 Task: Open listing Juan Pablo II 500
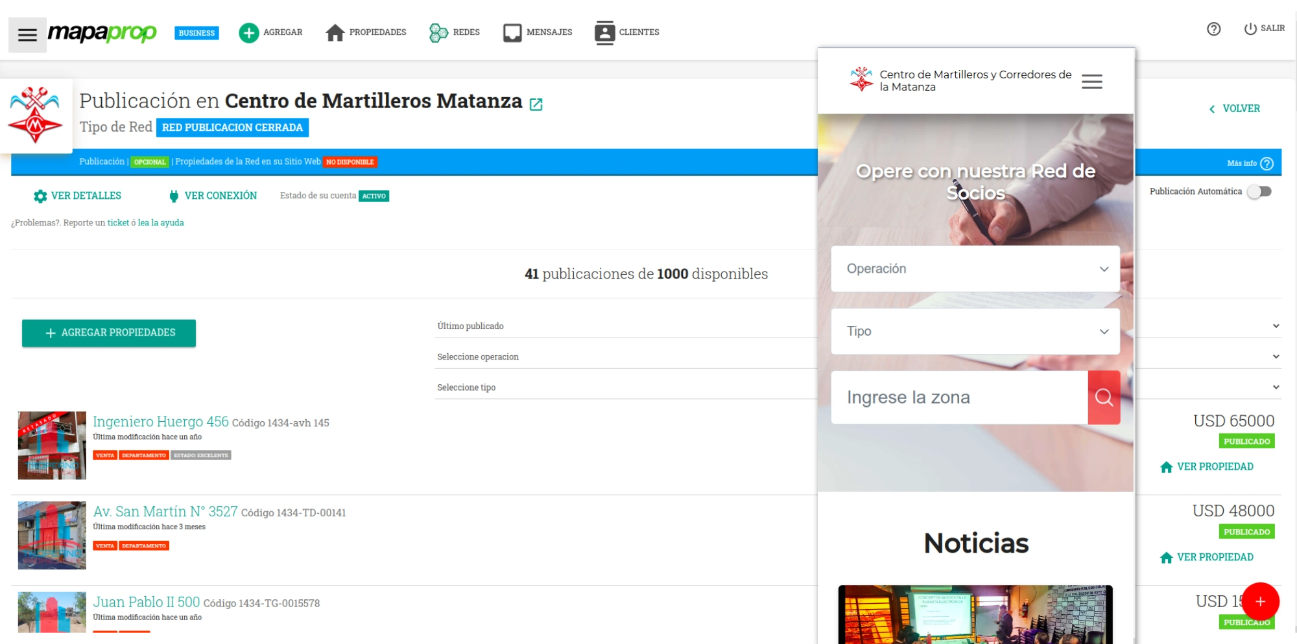(x=147, y=603)
